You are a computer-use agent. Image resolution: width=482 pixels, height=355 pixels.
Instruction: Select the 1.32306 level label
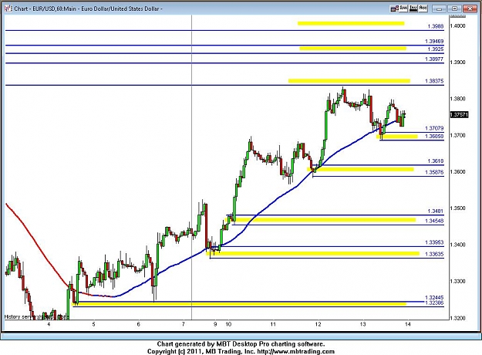pos(434,303)
